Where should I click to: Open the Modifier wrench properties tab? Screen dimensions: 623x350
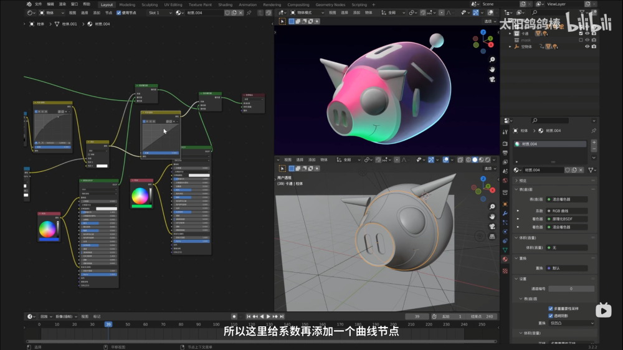click(x=505, y=214)
